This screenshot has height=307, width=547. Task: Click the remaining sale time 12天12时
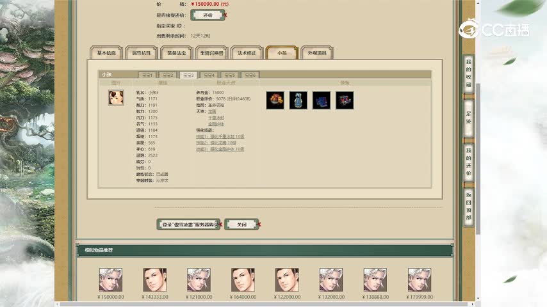tap(200, 36)
